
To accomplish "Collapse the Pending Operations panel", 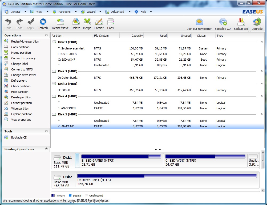I will click(46, 149).
